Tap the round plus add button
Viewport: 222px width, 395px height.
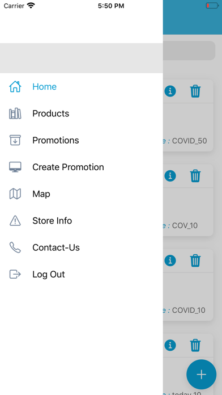pos(202,375)
